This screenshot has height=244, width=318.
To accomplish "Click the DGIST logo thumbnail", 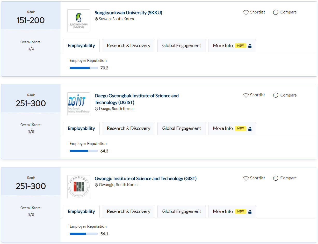I will (79, 104).
